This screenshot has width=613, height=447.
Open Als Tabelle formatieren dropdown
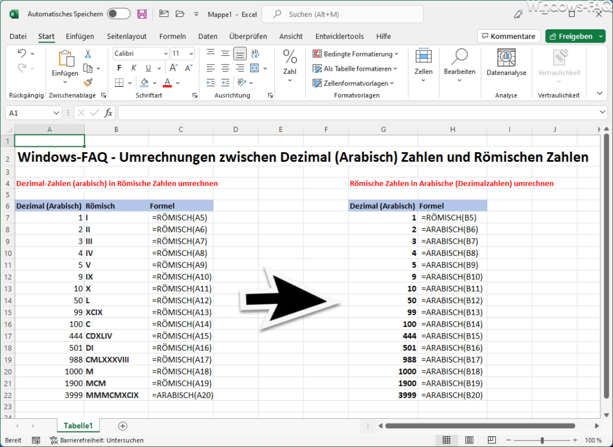355,68
